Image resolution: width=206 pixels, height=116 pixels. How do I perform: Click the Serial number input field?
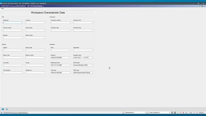35,30
